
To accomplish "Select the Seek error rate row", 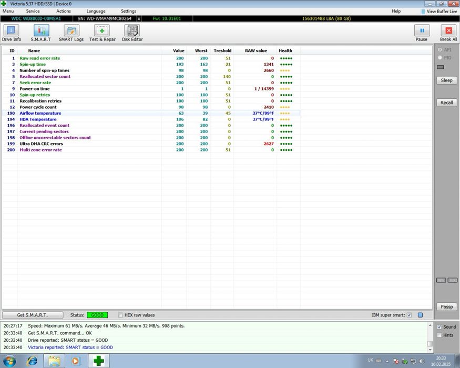I will coord(151,83).
